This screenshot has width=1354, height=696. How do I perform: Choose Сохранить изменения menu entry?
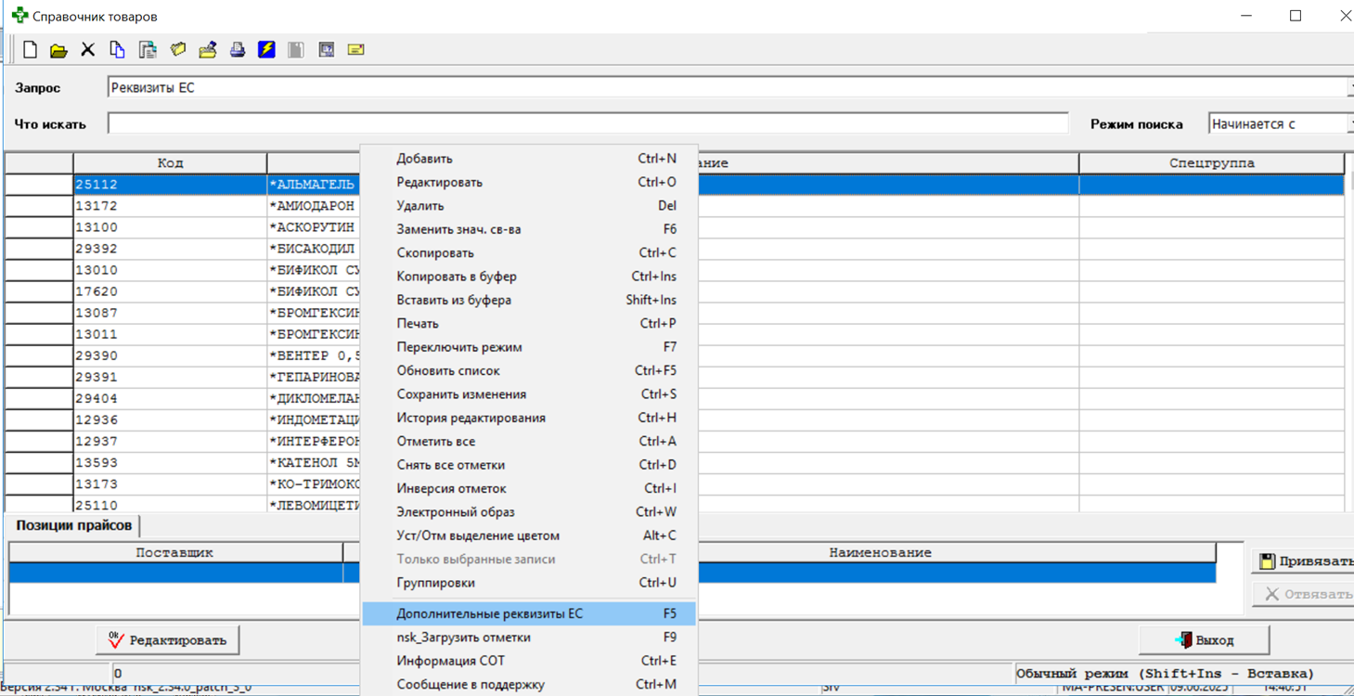click(528, 394)
